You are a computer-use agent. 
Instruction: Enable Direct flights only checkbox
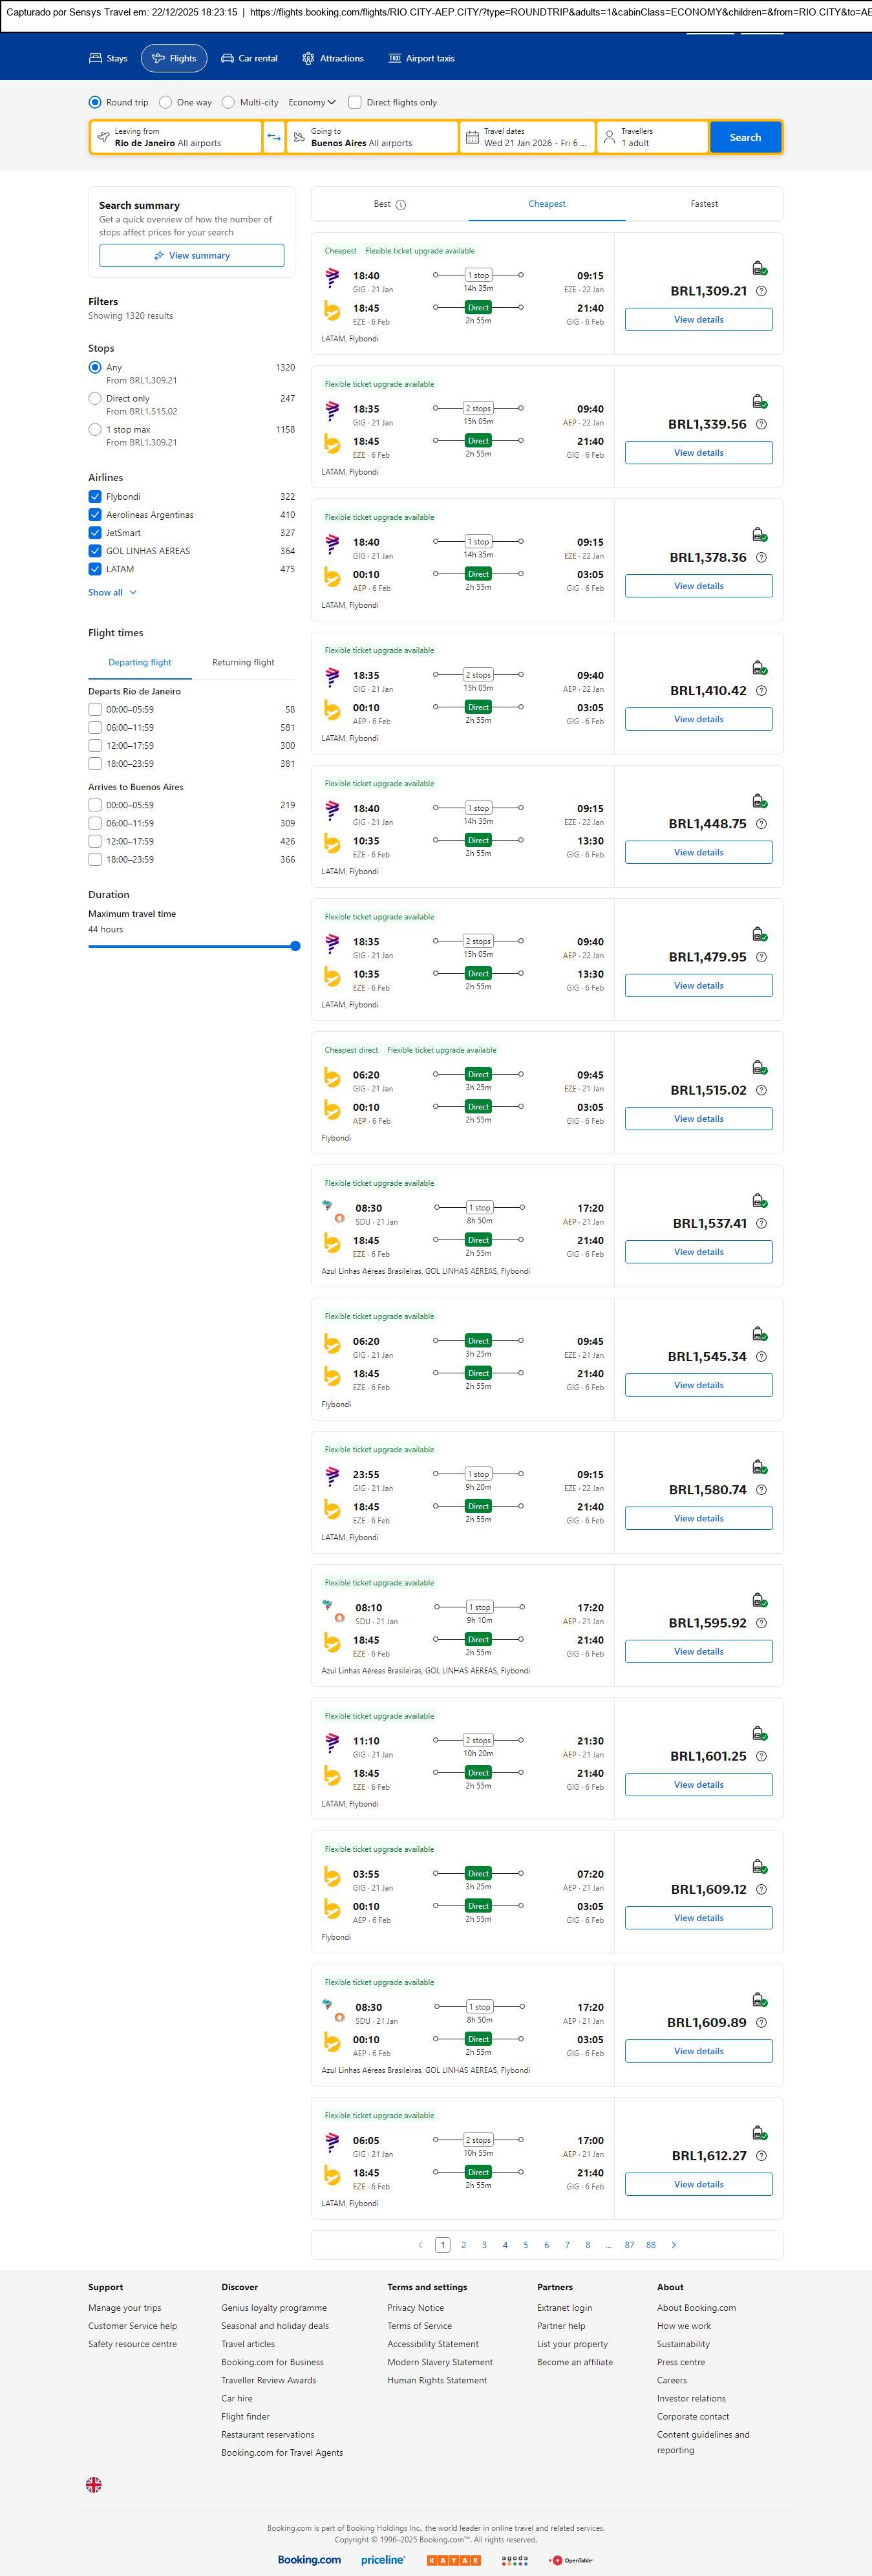(354, 102)
